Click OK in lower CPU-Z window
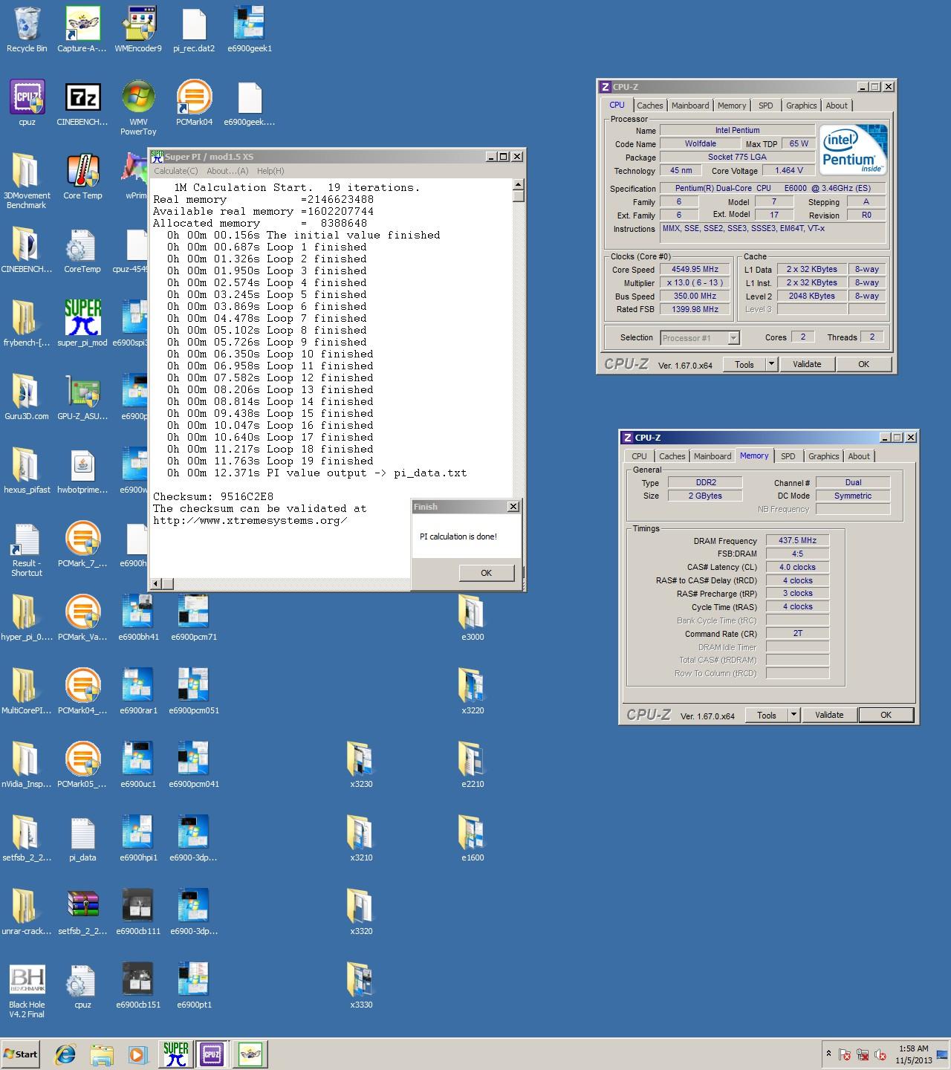This screenshot has width=951, height=1070. (886, 715)
